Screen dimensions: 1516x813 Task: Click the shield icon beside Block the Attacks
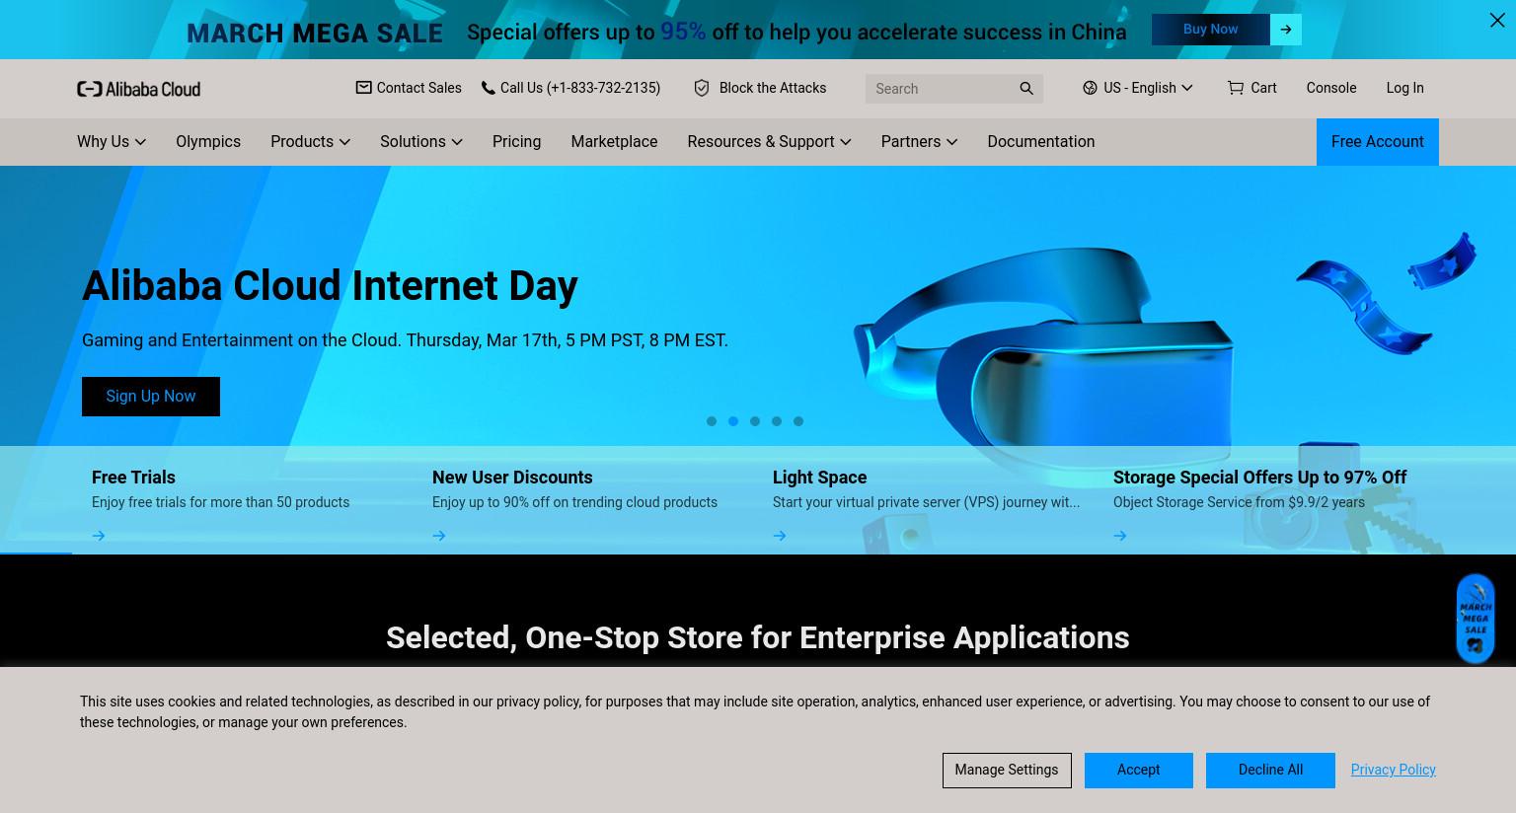click(702, 88)
